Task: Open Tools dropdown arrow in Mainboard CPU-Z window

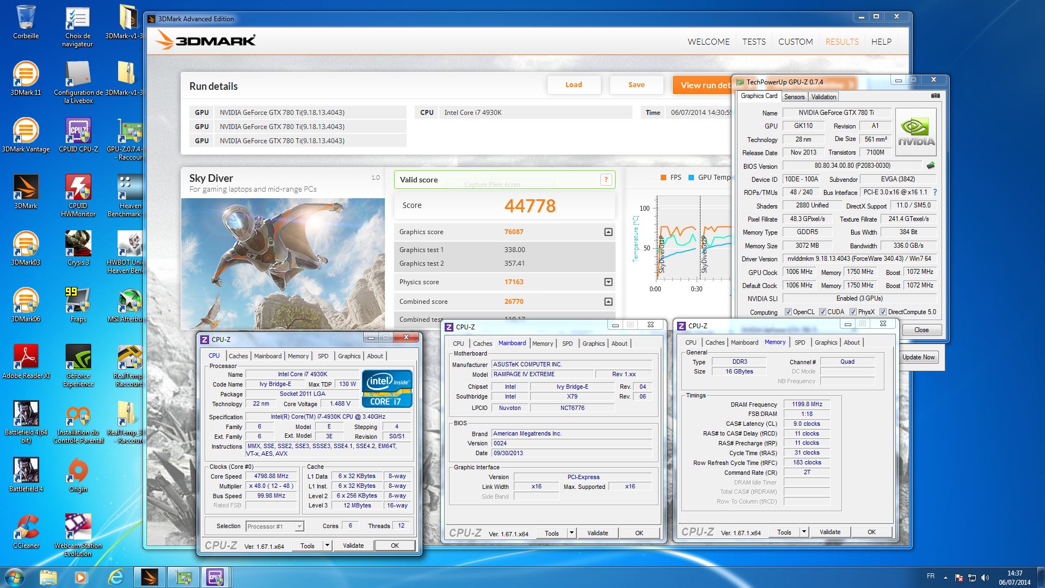Action: (x=571, y=533)
